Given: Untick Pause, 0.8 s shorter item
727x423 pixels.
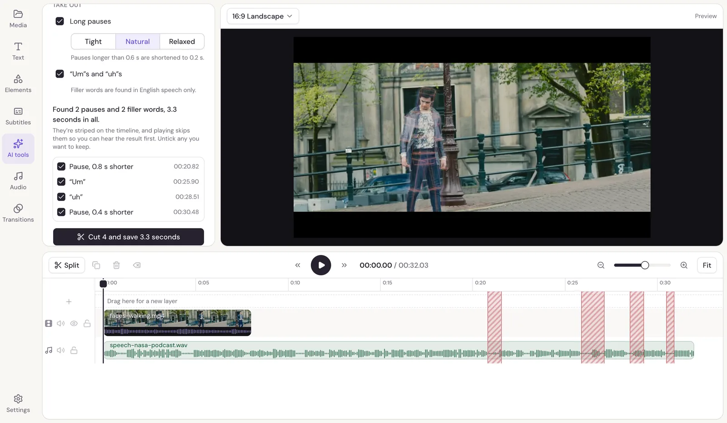Looking at the screenshot, I should [61, 167].
